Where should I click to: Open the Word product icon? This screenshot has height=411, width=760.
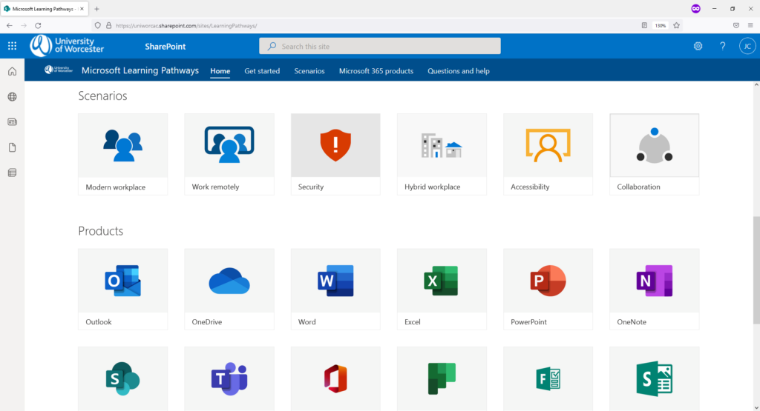click(335, 281)
